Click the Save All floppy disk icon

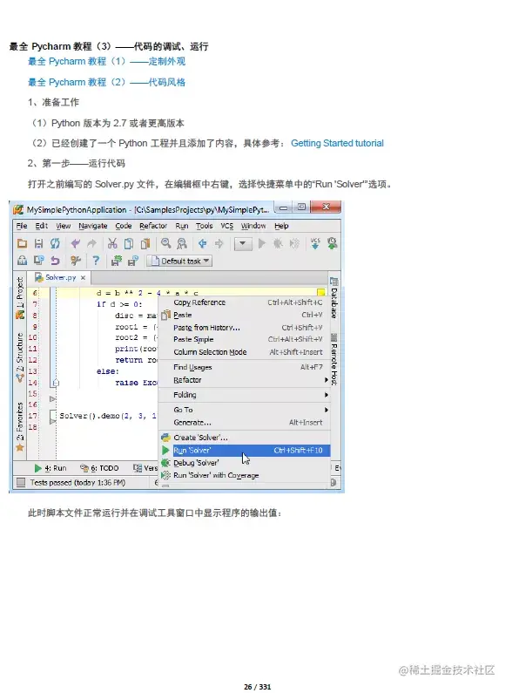pyautogui.click(x=38, y=243)
